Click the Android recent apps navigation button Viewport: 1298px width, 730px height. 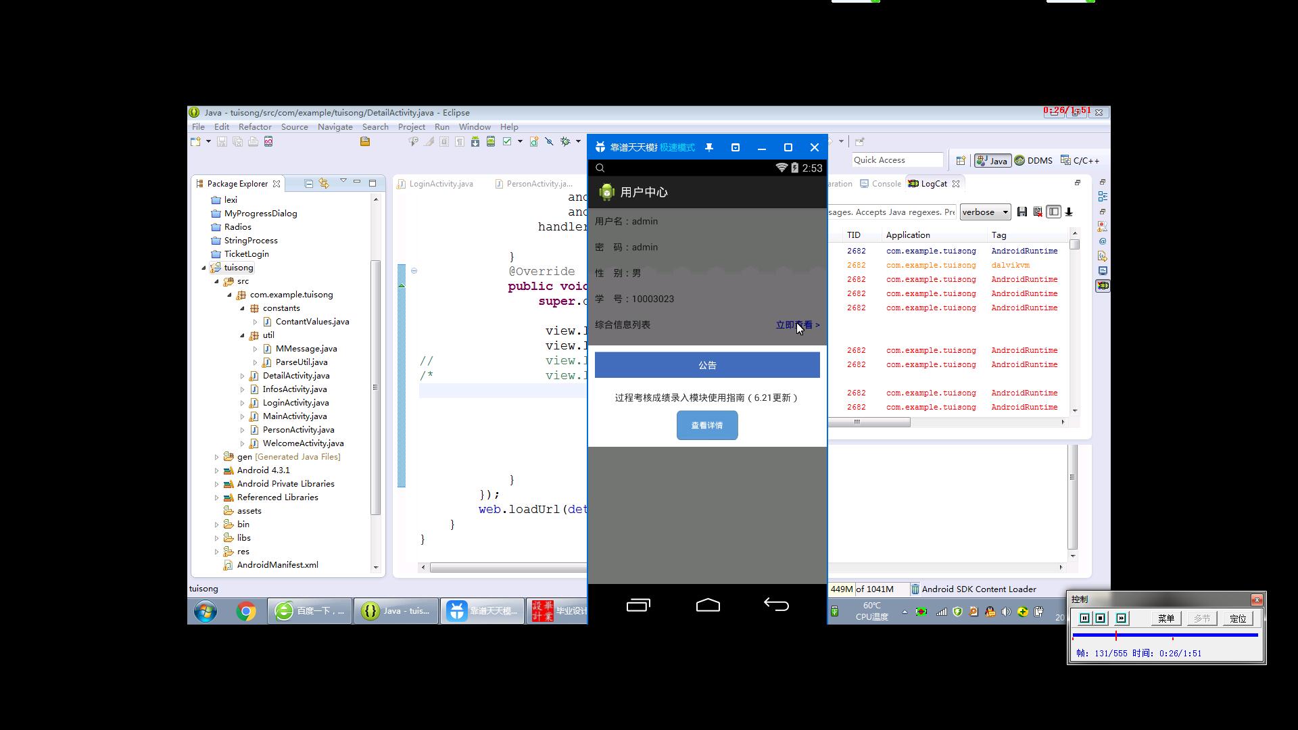click(x=638, y=605)
